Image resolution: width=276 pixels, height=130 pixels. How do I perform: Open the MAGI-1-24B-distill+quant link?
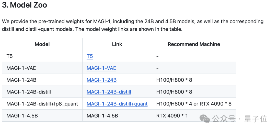pyautogui.click(x=117, y=104)
